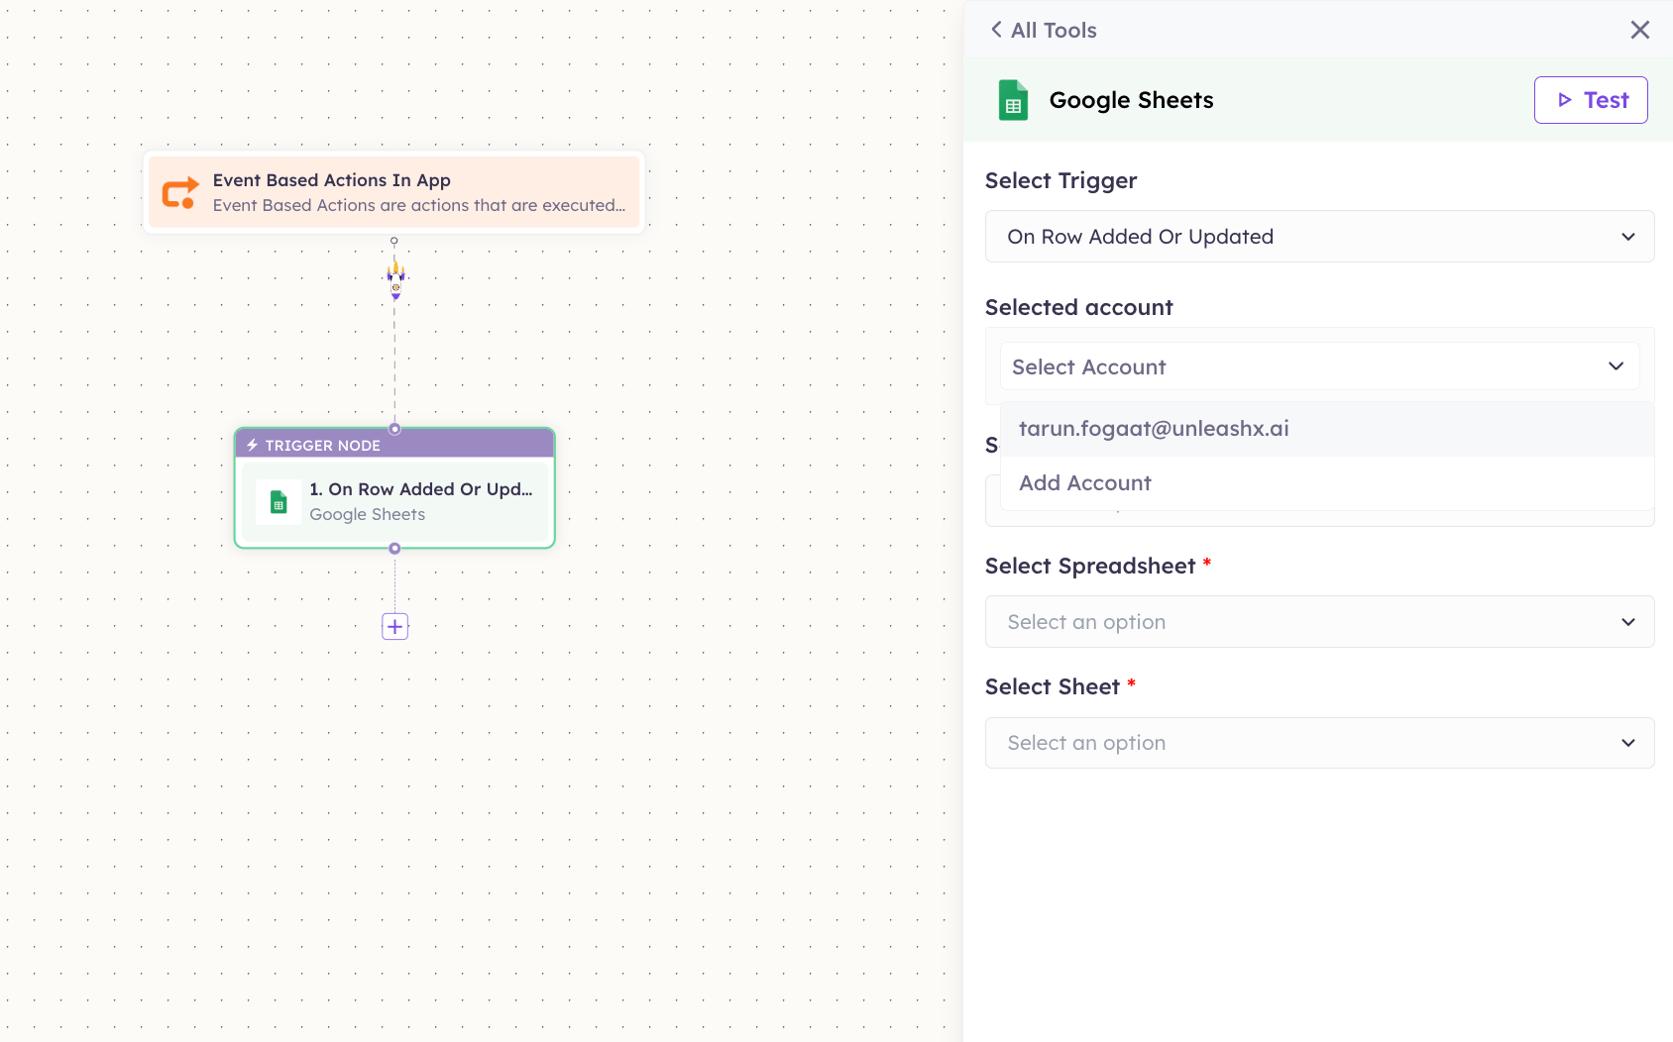Click the orange Event Based Actions icon
This screenshot has width=1673, height=1042.
180,192
